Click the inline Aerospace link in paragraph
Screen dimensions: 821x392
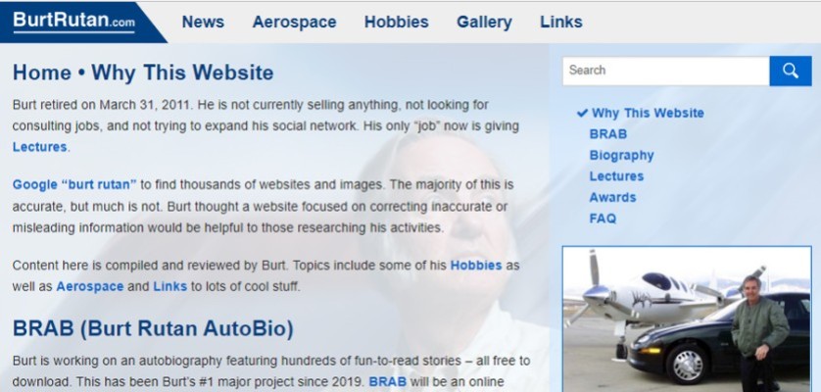click(90, 287)
